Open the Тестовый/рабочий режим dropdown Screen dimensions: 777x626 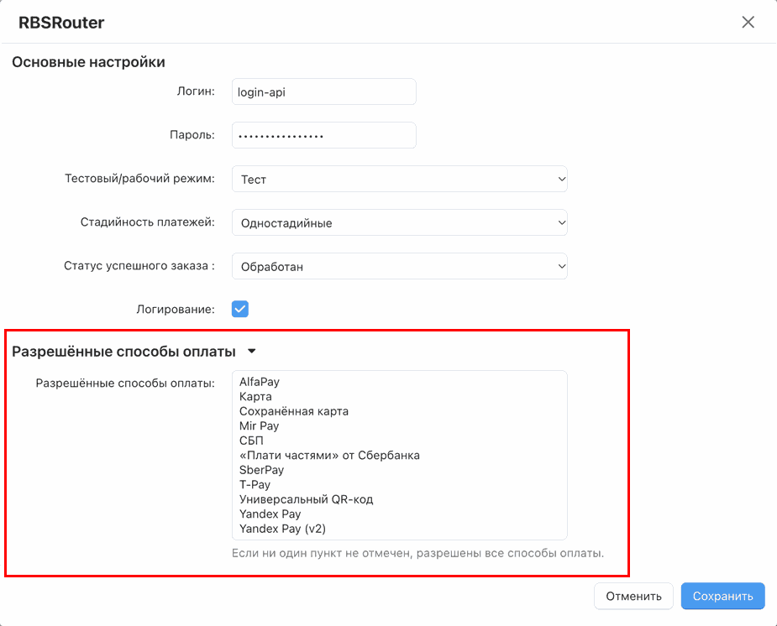click(399, 179)
